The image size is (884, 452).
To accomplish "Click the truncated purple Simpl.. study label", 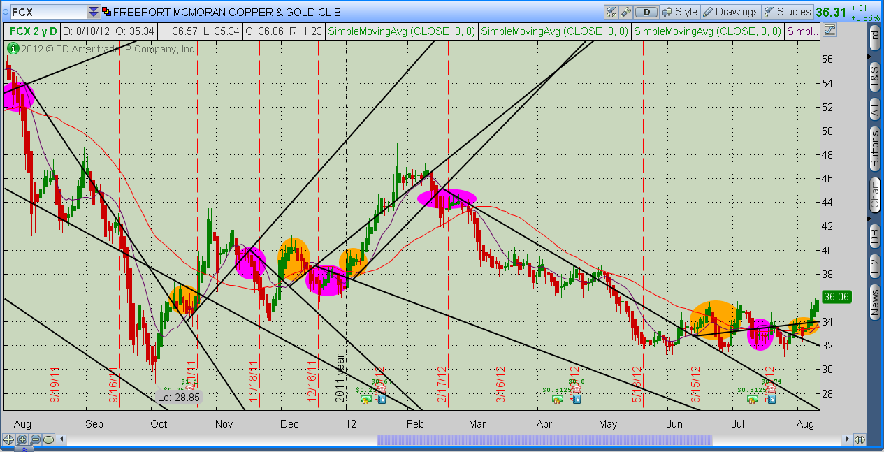I will pyautogui.click(x=802, y=31).
